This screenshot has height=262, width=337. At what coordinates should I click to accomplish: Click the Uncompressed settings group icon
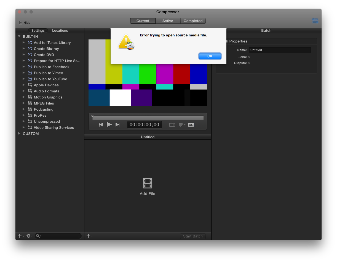pyautogui.click(x=30, y=121)
